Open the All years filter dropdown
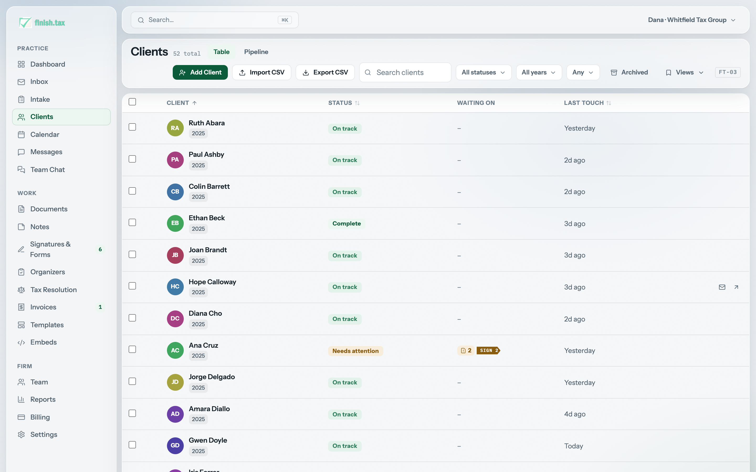The width and height of the screenshot is (756, 472). click(x=539, y=72)
